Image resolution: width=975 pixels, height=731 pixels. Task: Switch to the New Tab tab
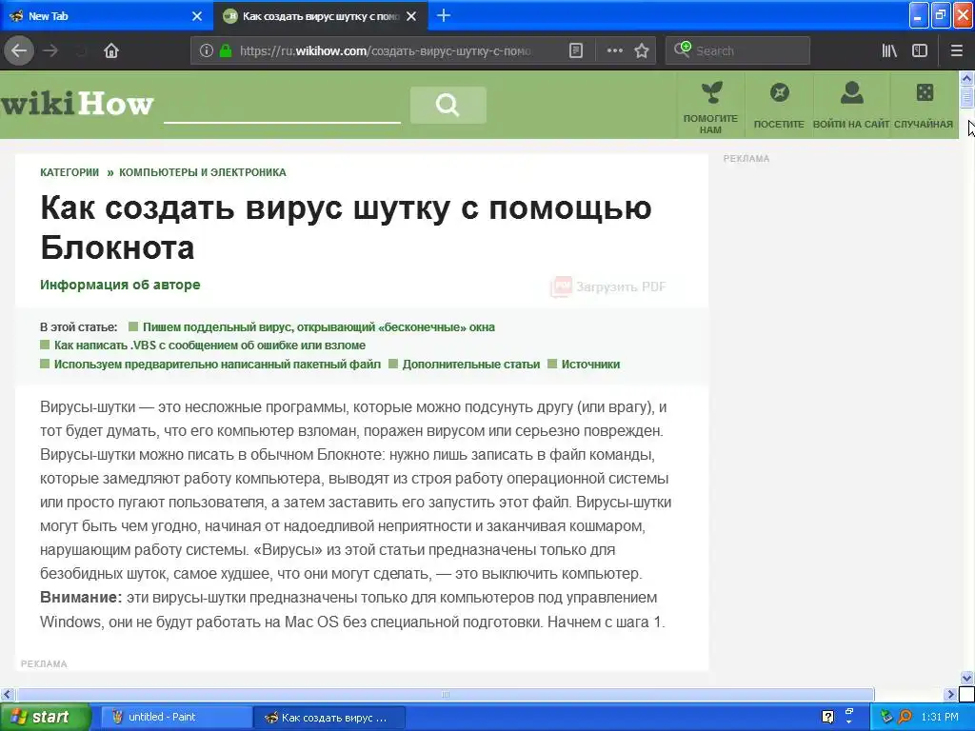pyautogui.click(x=107, y=16)
